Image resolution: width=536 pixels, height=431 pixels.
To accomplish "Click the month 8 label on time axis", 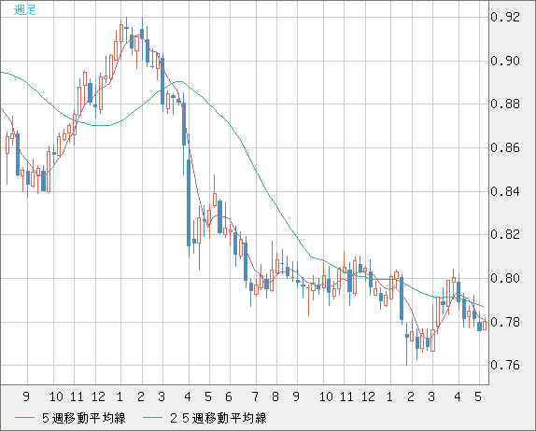I will [275, 396].
